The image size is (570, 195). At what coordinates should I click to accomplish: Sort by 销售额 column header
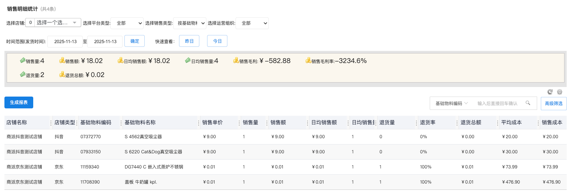click(x=278, y=123)
